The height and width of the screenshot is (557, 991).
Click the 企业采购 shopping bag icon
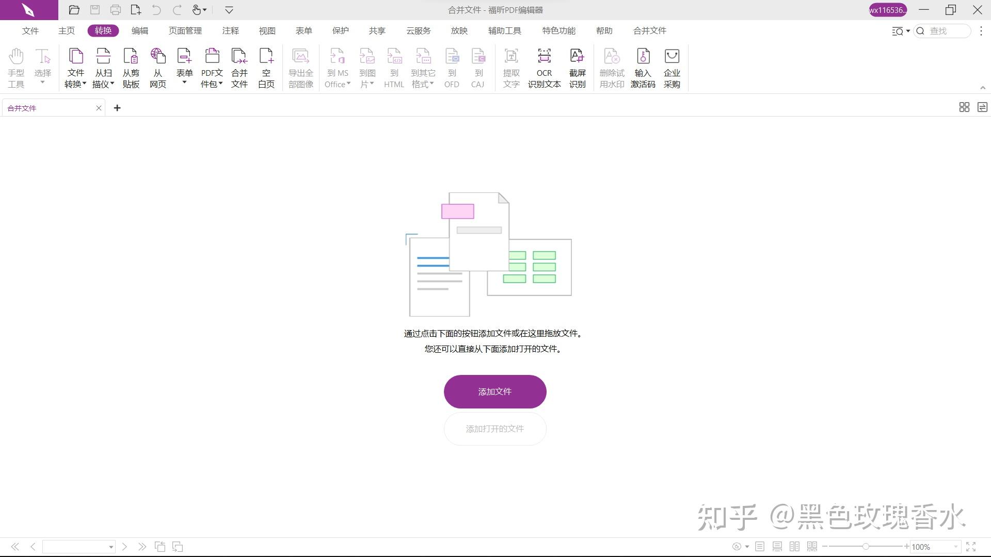point(672,68)
